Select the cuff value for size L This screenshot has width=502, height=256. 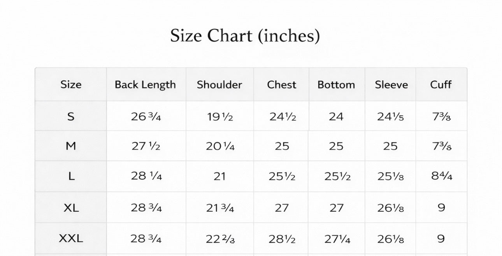[441, 177]
